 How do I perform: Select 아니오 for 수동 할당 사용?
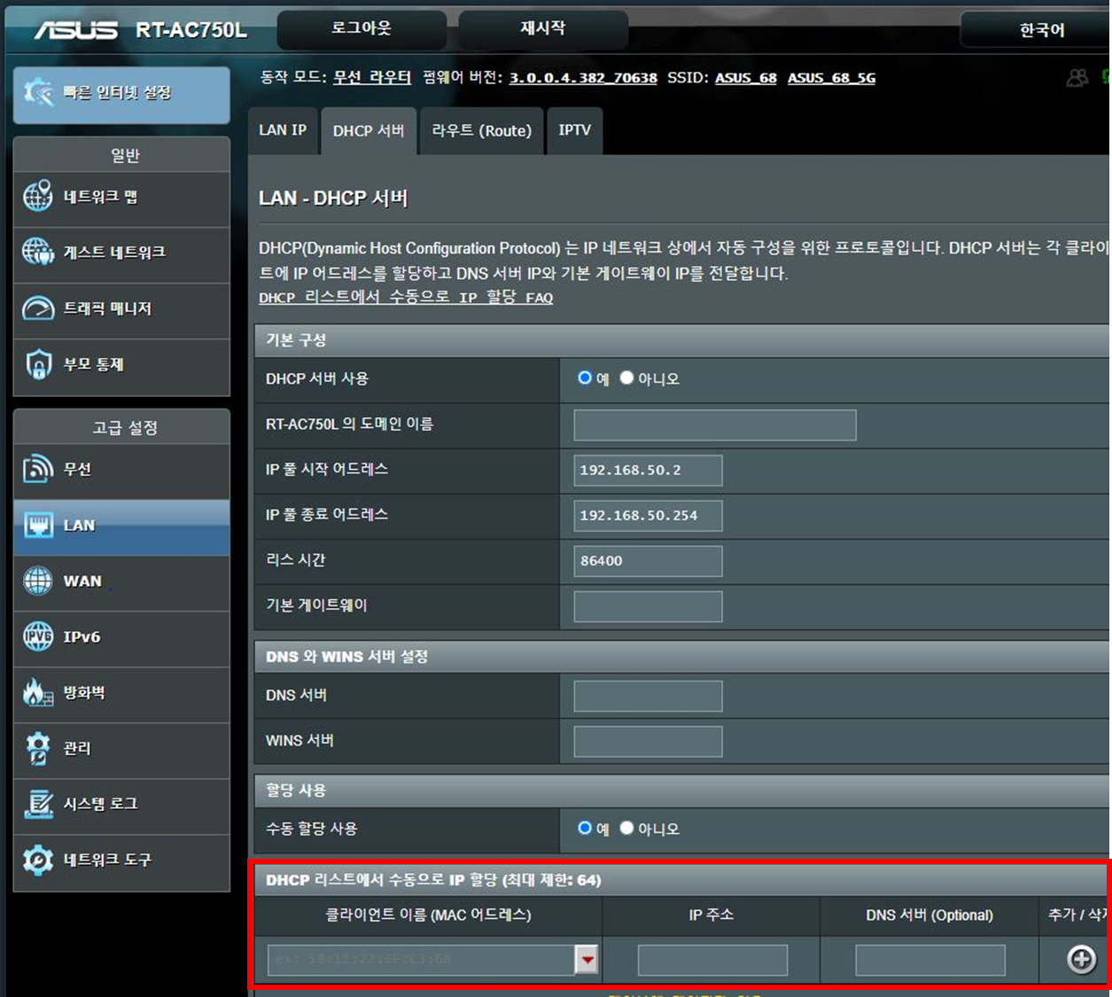[x=626, y=828]
